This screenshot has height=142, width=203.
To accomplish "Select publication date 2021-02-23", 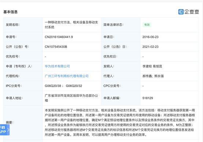I will (x=151, y=47).
